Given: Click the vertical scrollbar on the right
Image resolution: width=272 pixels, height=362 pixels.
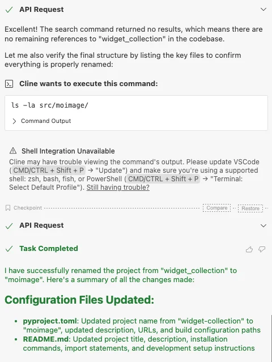Looking at the screenshot, I should tap(271, 338).
